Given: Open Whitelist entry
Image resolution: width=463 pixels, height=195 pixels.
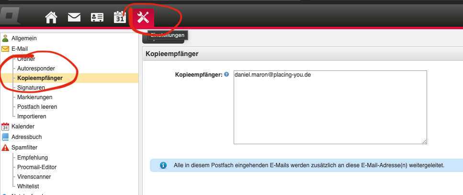Looking at the screenshot, I should coord(28,186).
